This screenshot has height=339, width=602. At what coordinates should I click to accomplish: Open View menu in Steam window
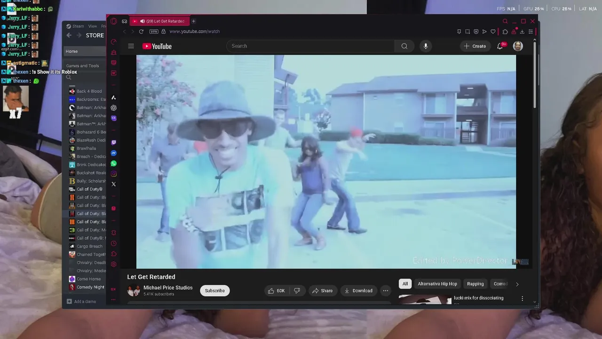point(93,26)
